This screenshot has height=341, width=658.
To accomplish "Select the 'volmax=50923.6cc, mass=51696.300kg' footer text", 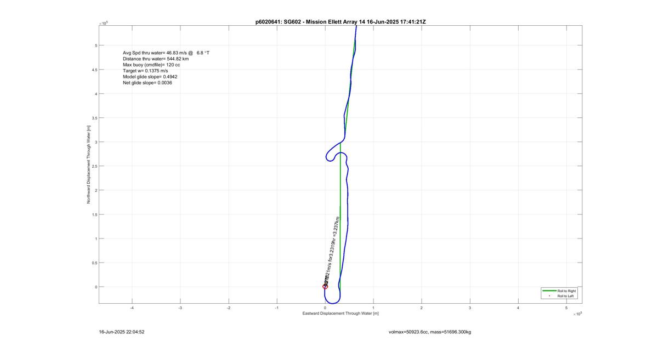I will [x=430, y=332].
